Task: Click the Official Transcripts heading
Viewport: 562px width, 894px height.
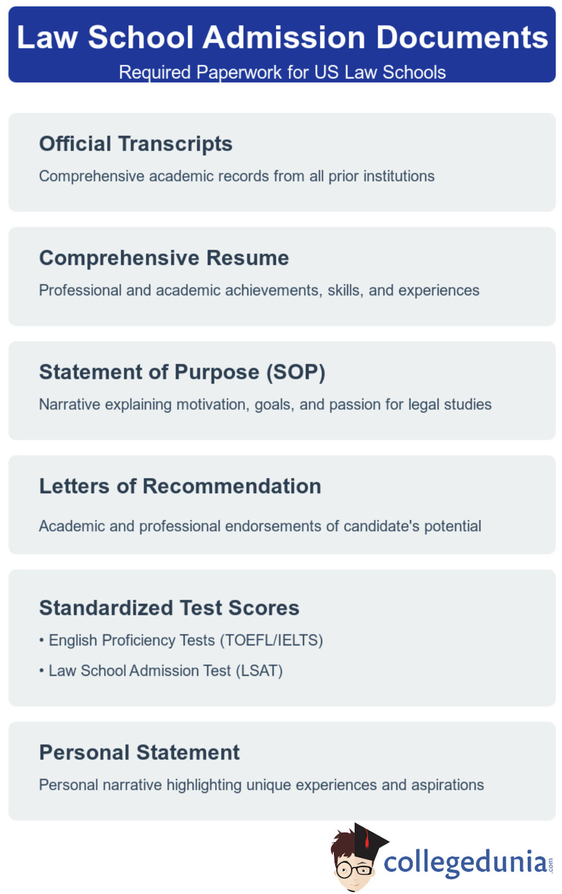Action: coord(136,144)
